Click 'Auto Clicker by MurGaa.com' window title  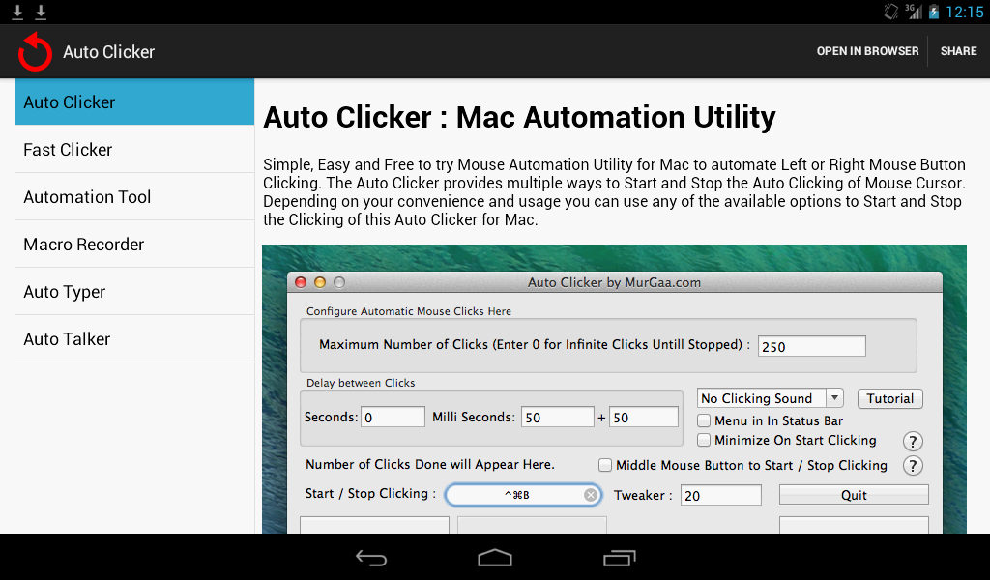point(614,282)
